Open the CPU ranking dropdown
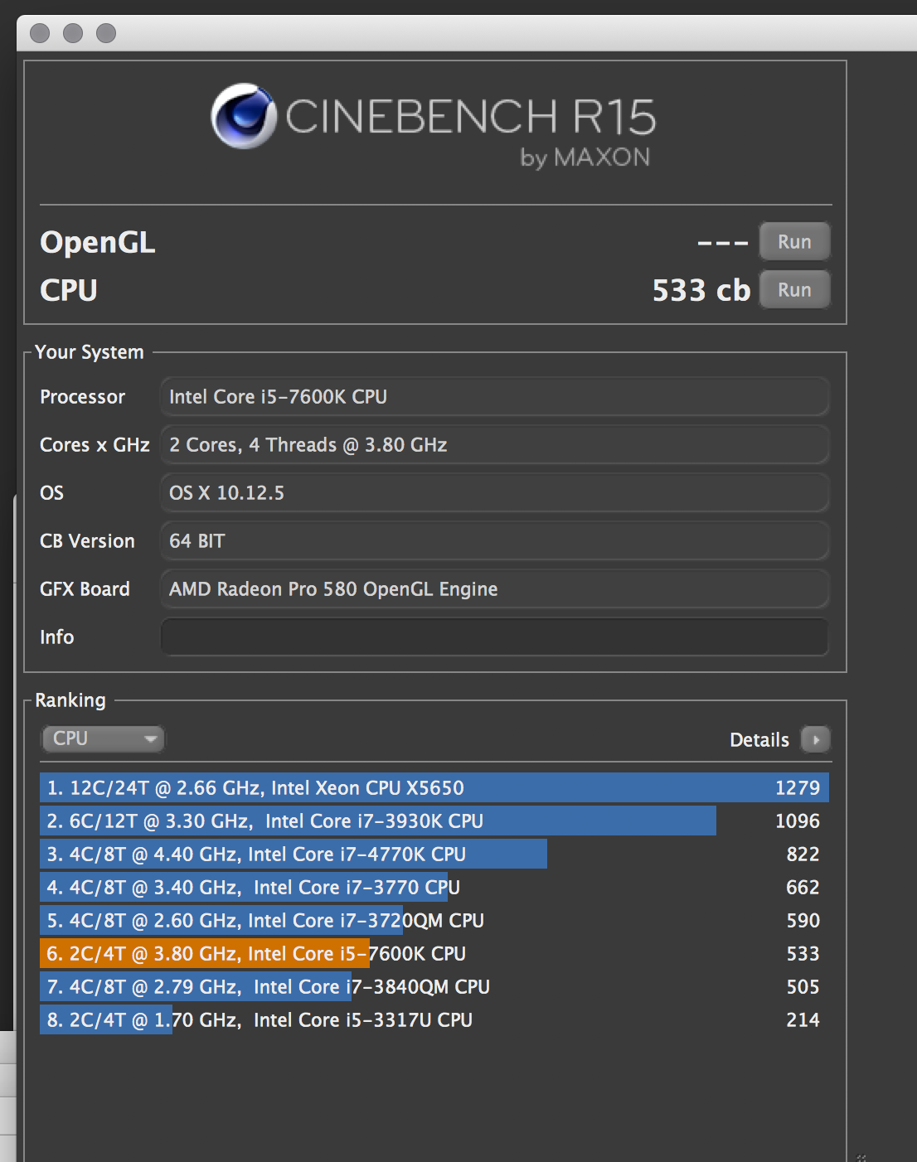This screenshot has height=1162, width=917. (103, 738)
